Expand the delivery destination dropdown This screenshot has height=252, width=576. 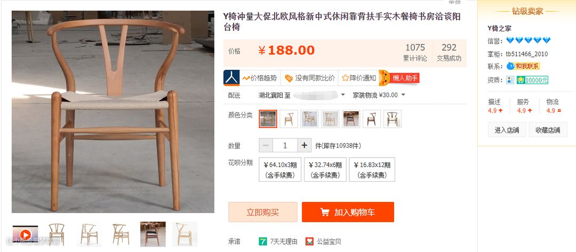(x=343, y=95)
